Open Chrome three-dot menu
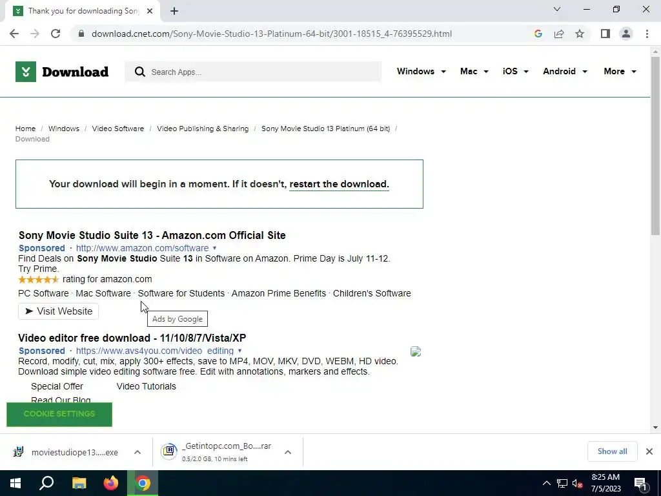 point(647,34)
